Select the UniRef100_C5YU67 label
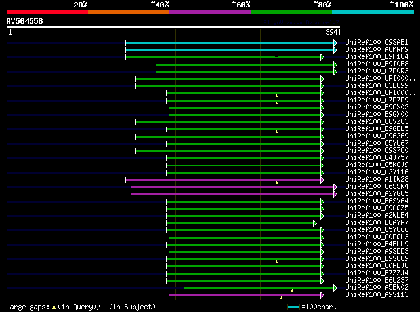The image size is (420, 312). pyautogui.click(x=377, y=144)
